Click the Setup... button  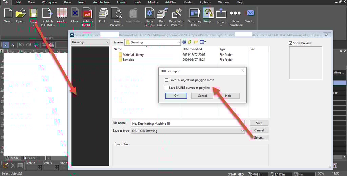tap(259, 137)
